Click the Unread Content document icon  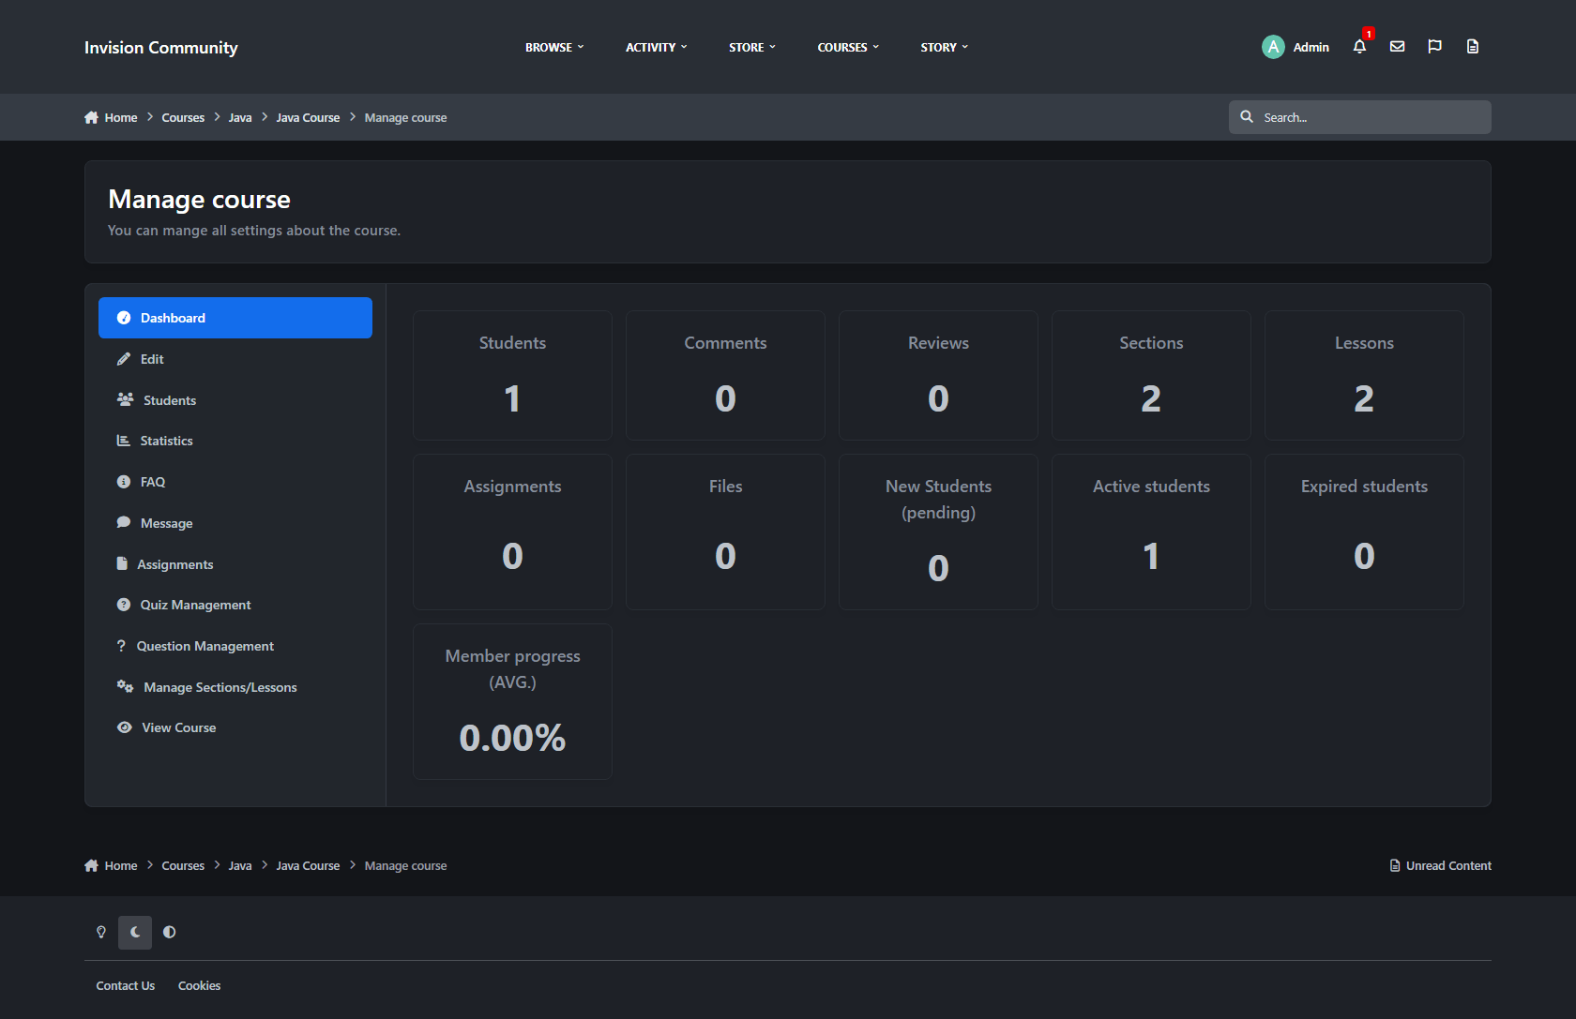[x=1395, y=865]
